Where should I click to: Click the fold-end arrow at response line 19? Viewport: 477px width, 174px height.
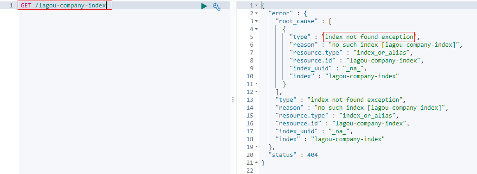coord(257,147)
